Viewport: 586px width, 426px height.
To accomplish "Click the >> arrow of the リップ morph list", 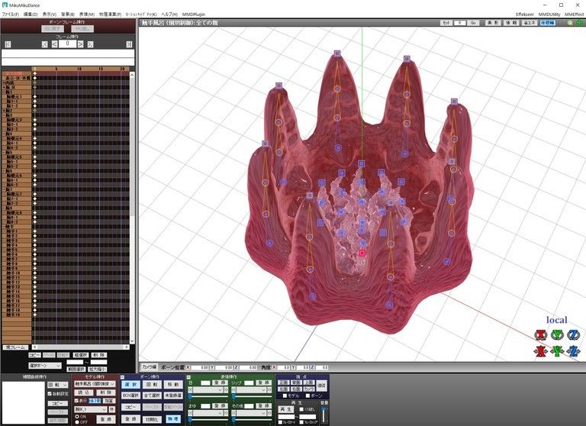I will 269,390.
